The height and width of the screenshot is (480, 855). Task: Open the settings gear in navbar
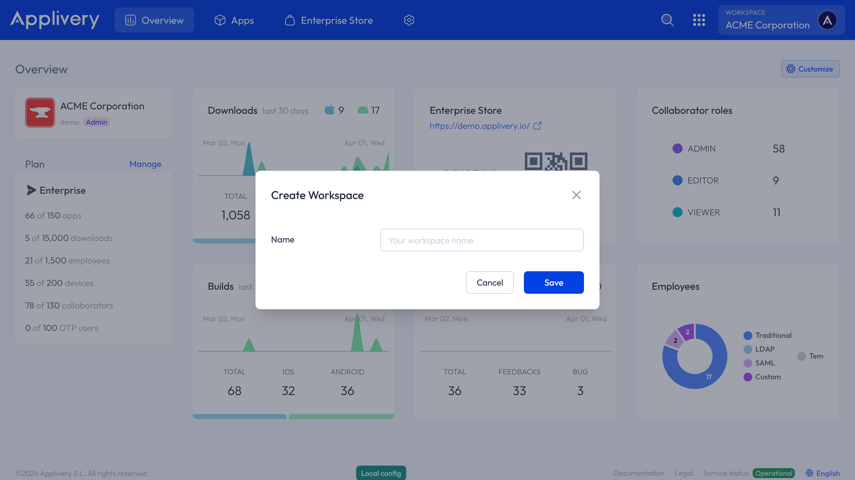coord(409,20)
